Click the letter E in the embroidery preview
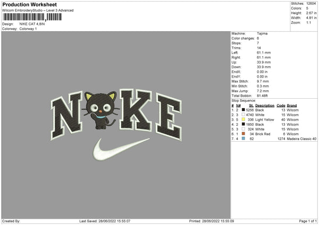Viewport: 319px width, 225px height. click(x=169, y=117)
